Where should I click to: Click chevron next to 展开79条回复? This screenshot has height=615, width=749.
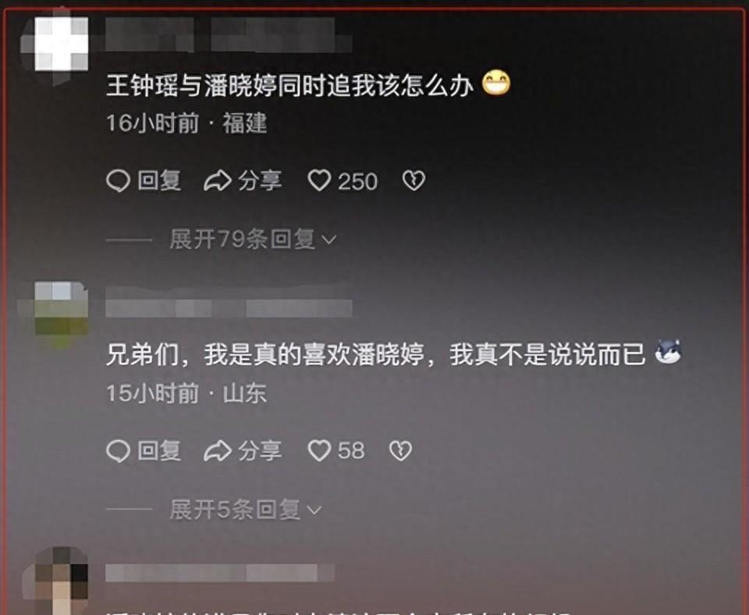329,240
